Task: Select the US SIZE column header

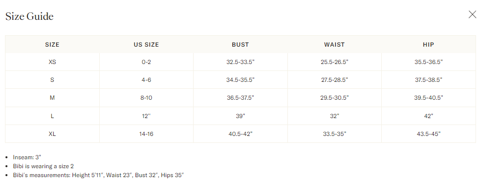Action: [146, 45]
